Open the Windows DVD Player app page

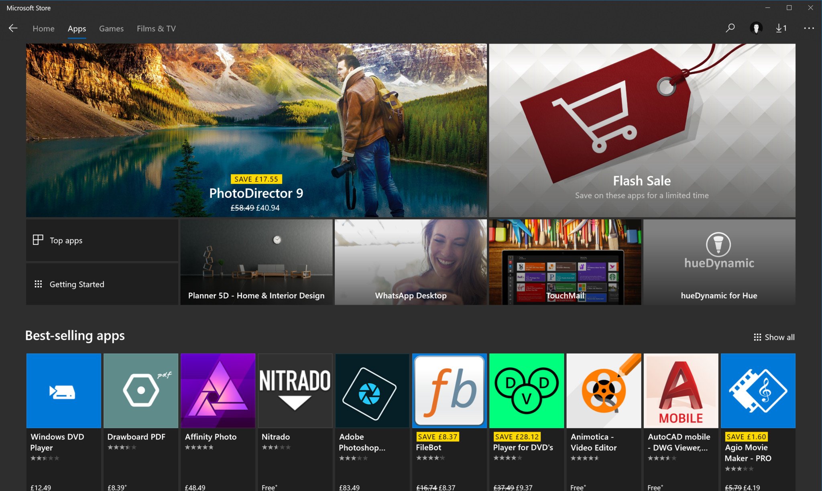point(64,390)
